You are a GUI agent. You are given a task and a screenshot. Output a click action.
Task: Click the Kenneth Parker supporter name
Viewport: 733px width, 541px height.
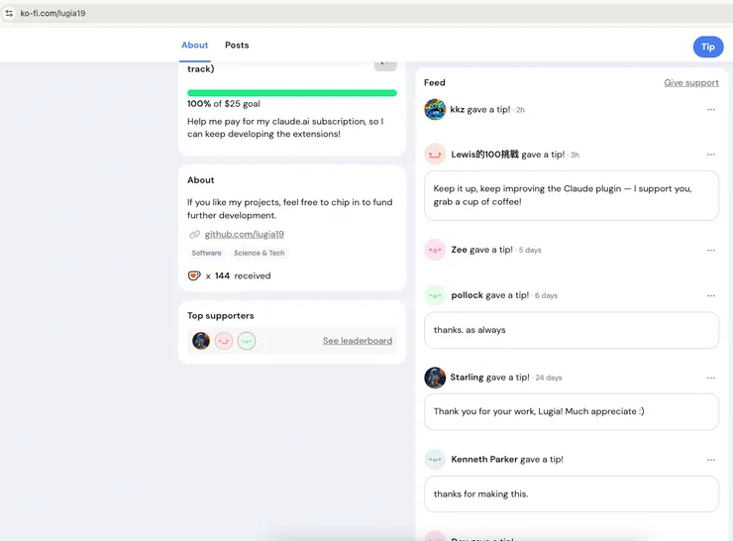pyautogui.click(x=484, y=459)
